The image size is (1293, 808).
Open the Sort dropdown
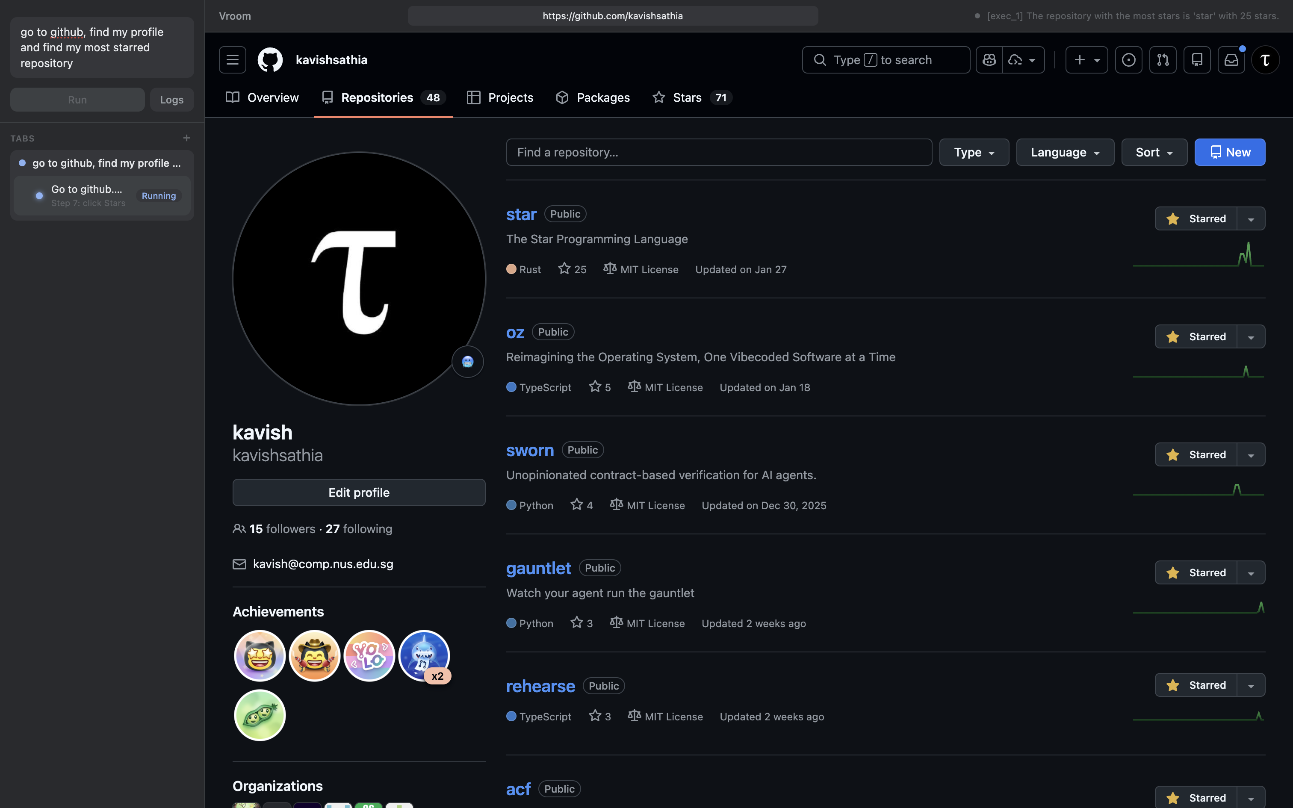(1154, 152)
